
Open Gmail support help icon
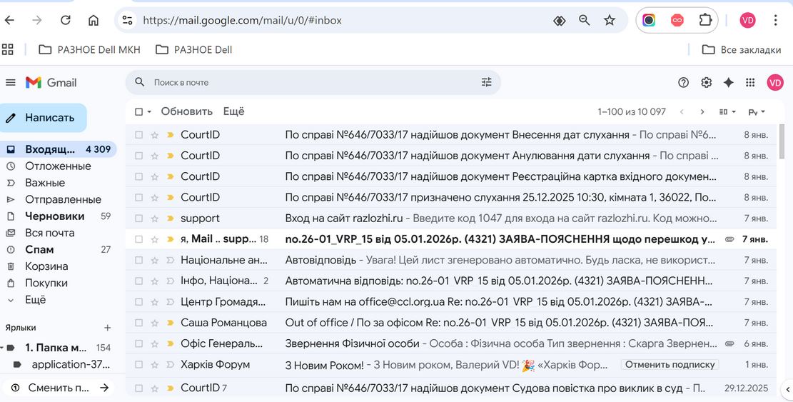pos(683,82)
